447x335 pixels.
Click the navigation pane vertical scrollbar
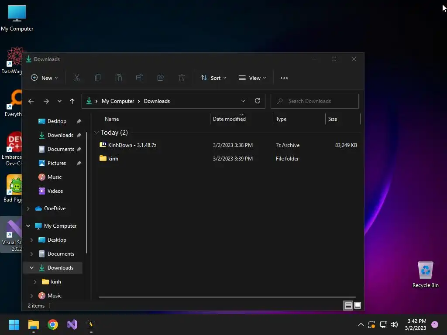click(x=86, y=192)
